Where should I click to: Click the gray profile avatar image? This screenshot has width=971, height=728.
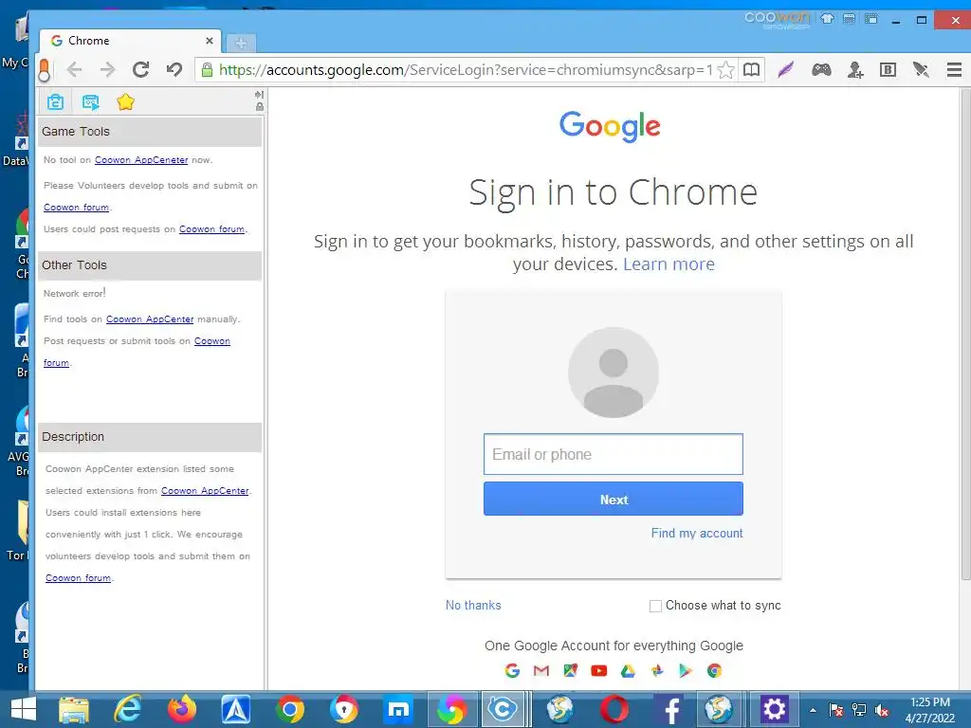click(614, 372)
